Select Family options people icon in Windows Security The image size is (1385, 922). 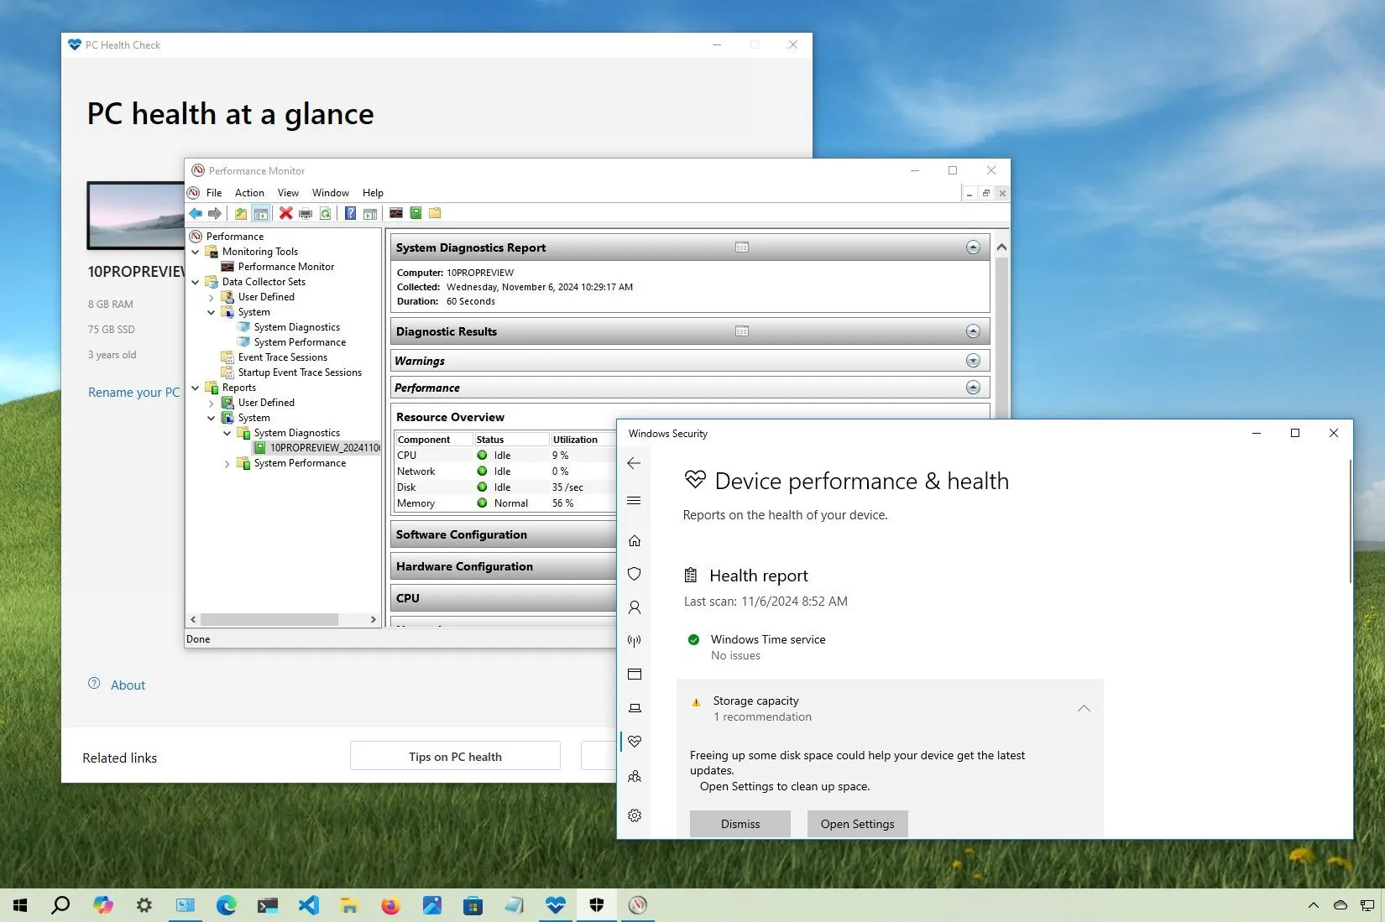[x=635, y=776]
